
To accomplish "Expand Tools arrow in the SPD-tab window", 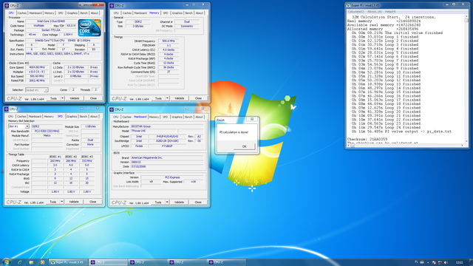I will pos(62,202).
